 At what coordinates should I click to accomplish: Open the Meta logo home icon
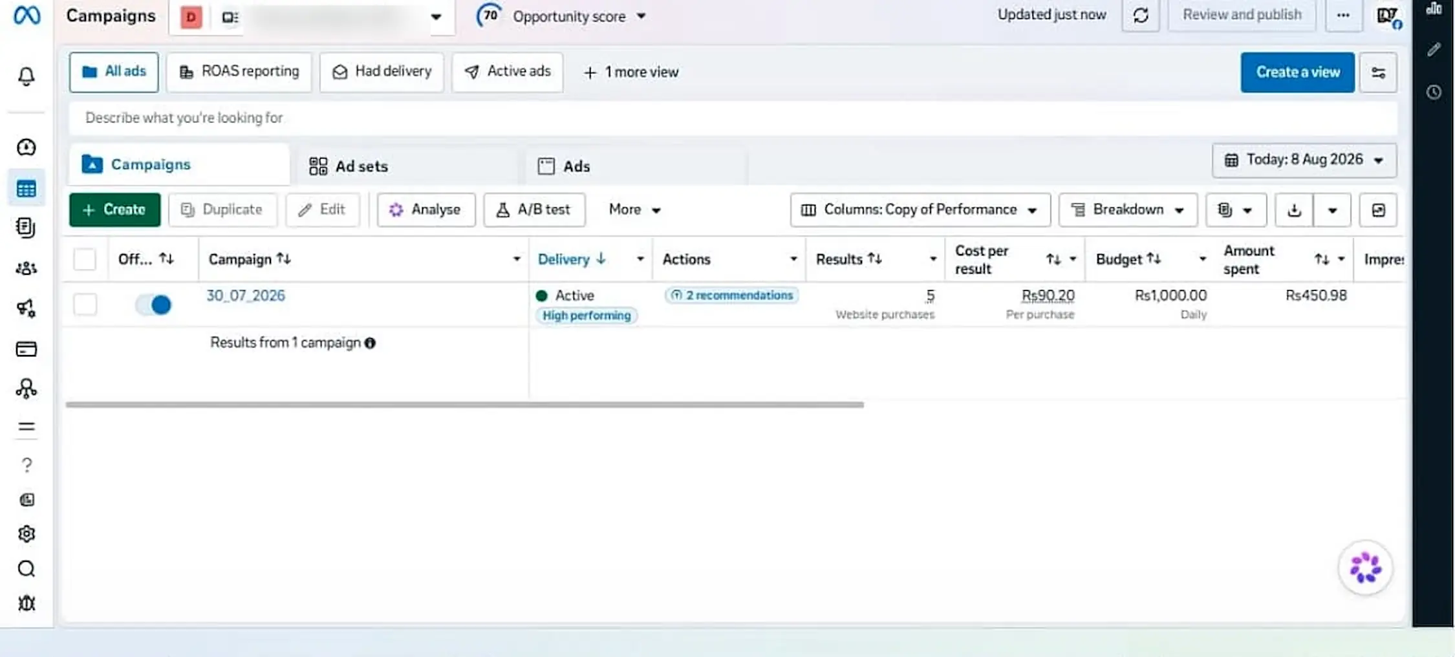27,15
